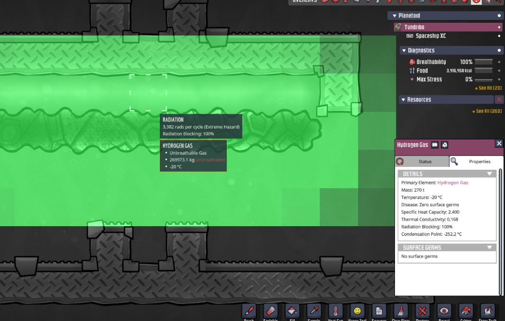Image resolution: width=505 pixels, height=321 pixels.
Task: Toggle the Planetoid header pin dot
Action: coord(499,16)
